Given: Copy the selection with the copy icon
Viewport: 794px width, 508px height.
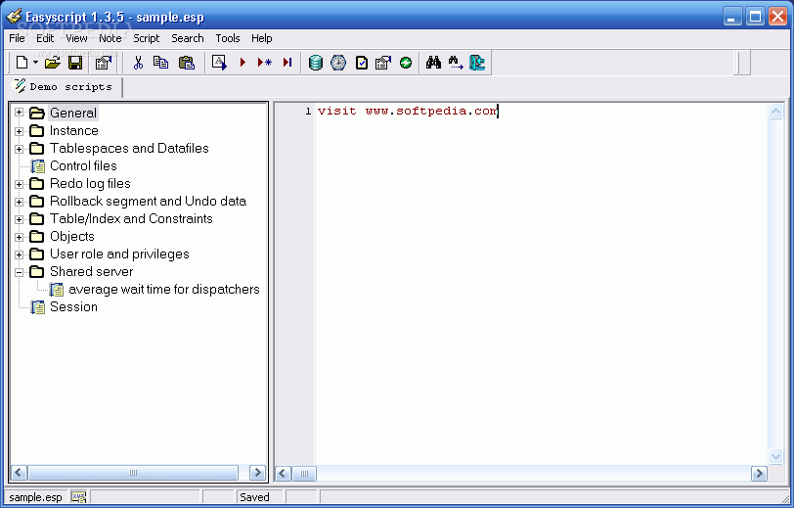Looking at the screenshot, I should [161, 63].
